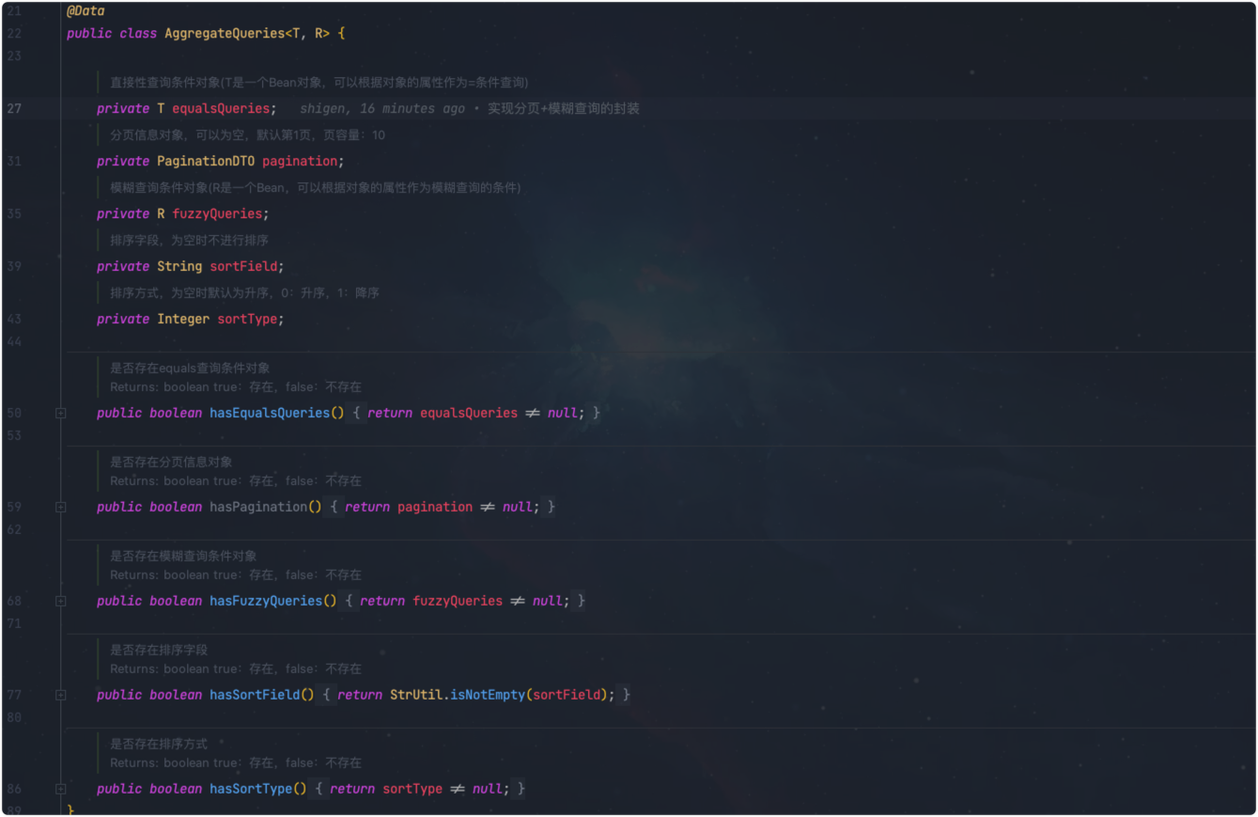Click the comment about 分页信息对象 default page

247,135
